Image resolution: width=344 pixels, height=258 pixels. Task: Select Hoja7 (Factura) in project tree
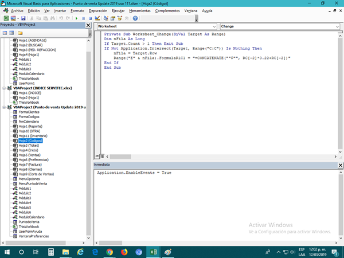tap(30, 164)
